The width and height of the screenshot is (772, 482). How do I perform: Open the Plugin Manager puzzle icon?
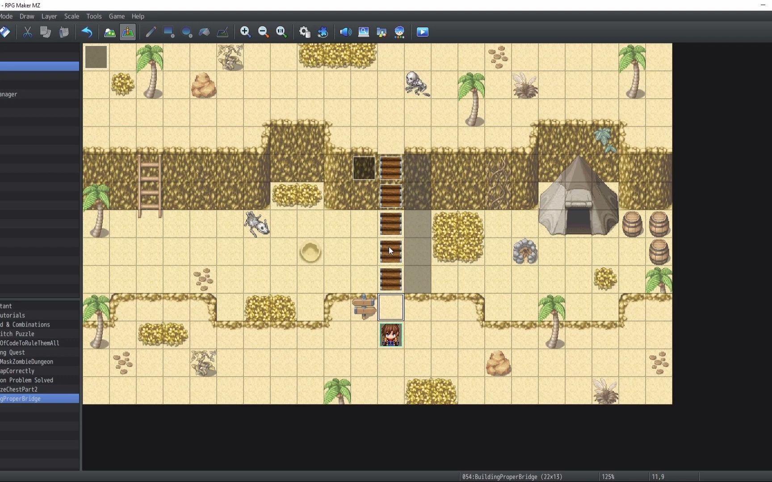coord(323,32)
